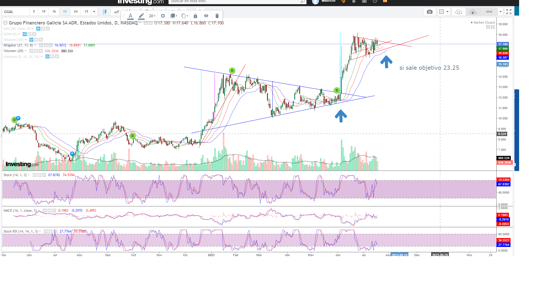Remove the DEMA (9) indicator
533x300 pixels.
(34, 34)
